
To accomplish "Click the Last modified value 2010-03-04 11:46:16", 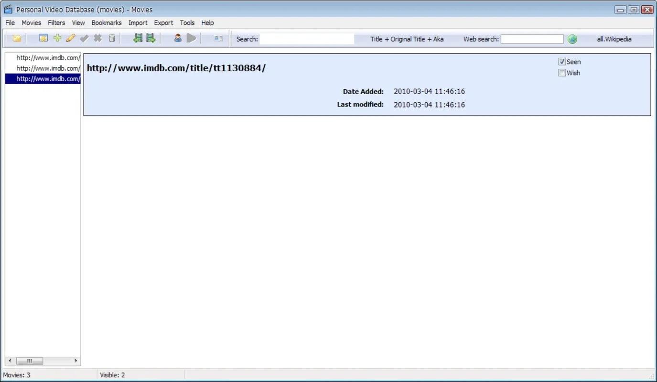I will [429, 105].
